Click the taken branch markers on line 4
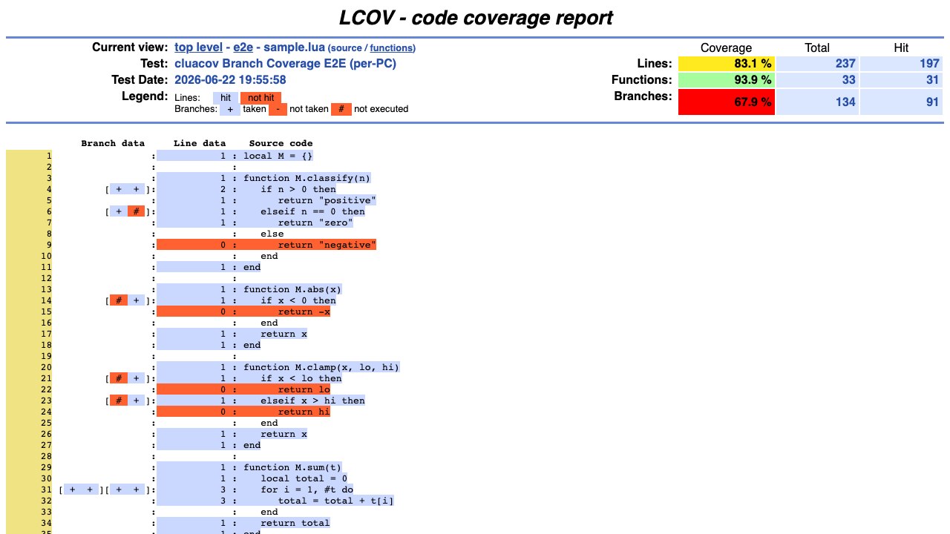Viewport: 950px width, 534px height. 128,189
